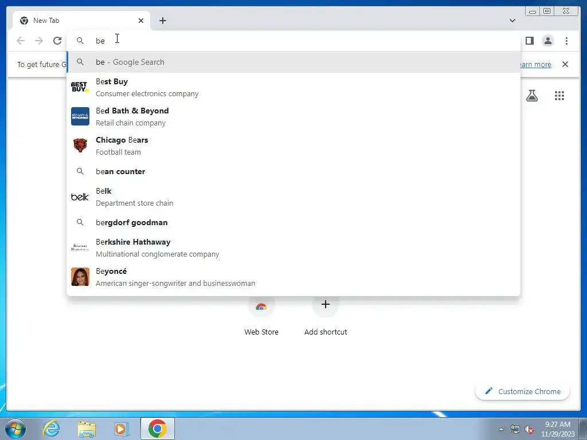Close the New Tab tab
The height and width of the screenshot is (440, 587).
(x=141, y=21)
